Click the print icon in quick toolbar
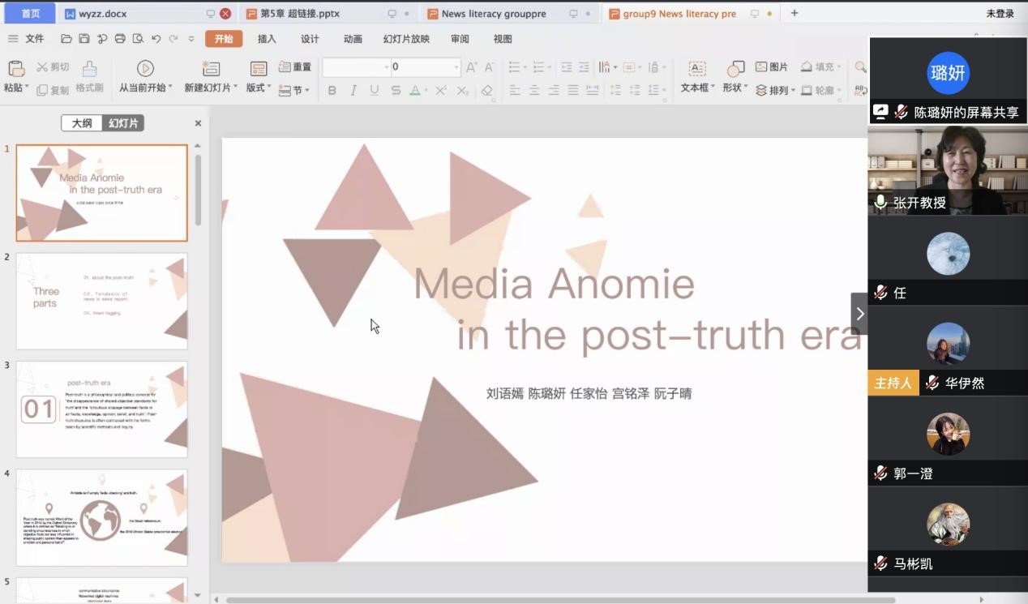The image size is (1028, 604). 120,39
